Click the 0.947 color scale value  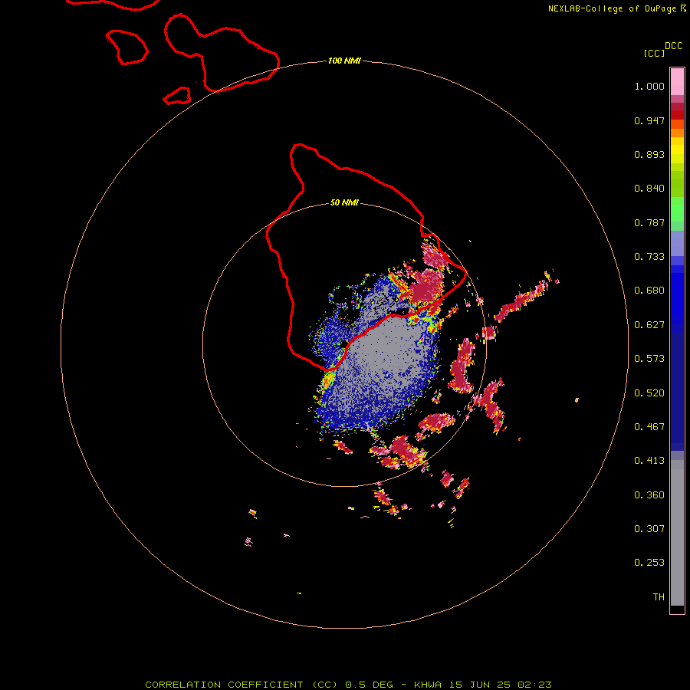coord(649,120)
